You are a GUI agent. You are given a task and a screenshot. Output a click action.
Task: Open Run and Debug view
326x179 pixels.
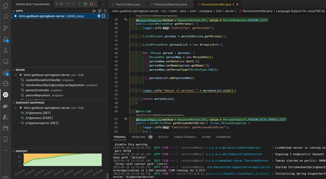6,39
